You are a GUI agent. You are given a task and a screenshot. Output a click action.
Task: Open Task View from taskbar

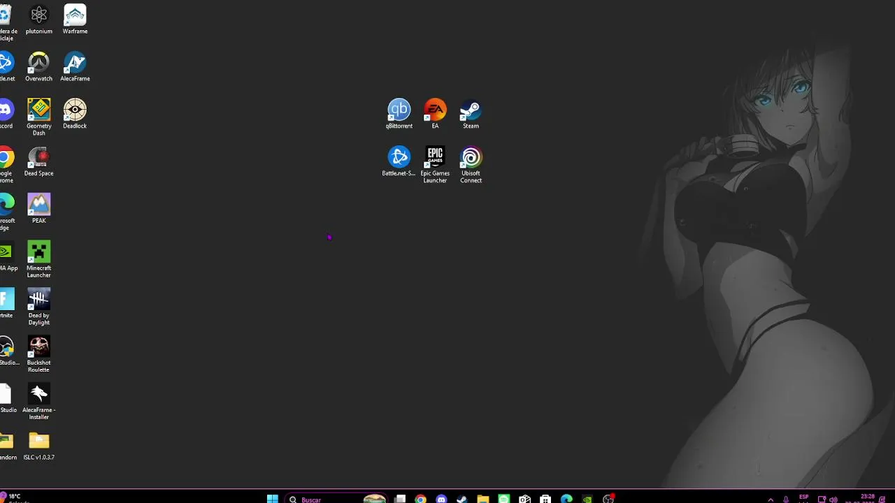400,499
